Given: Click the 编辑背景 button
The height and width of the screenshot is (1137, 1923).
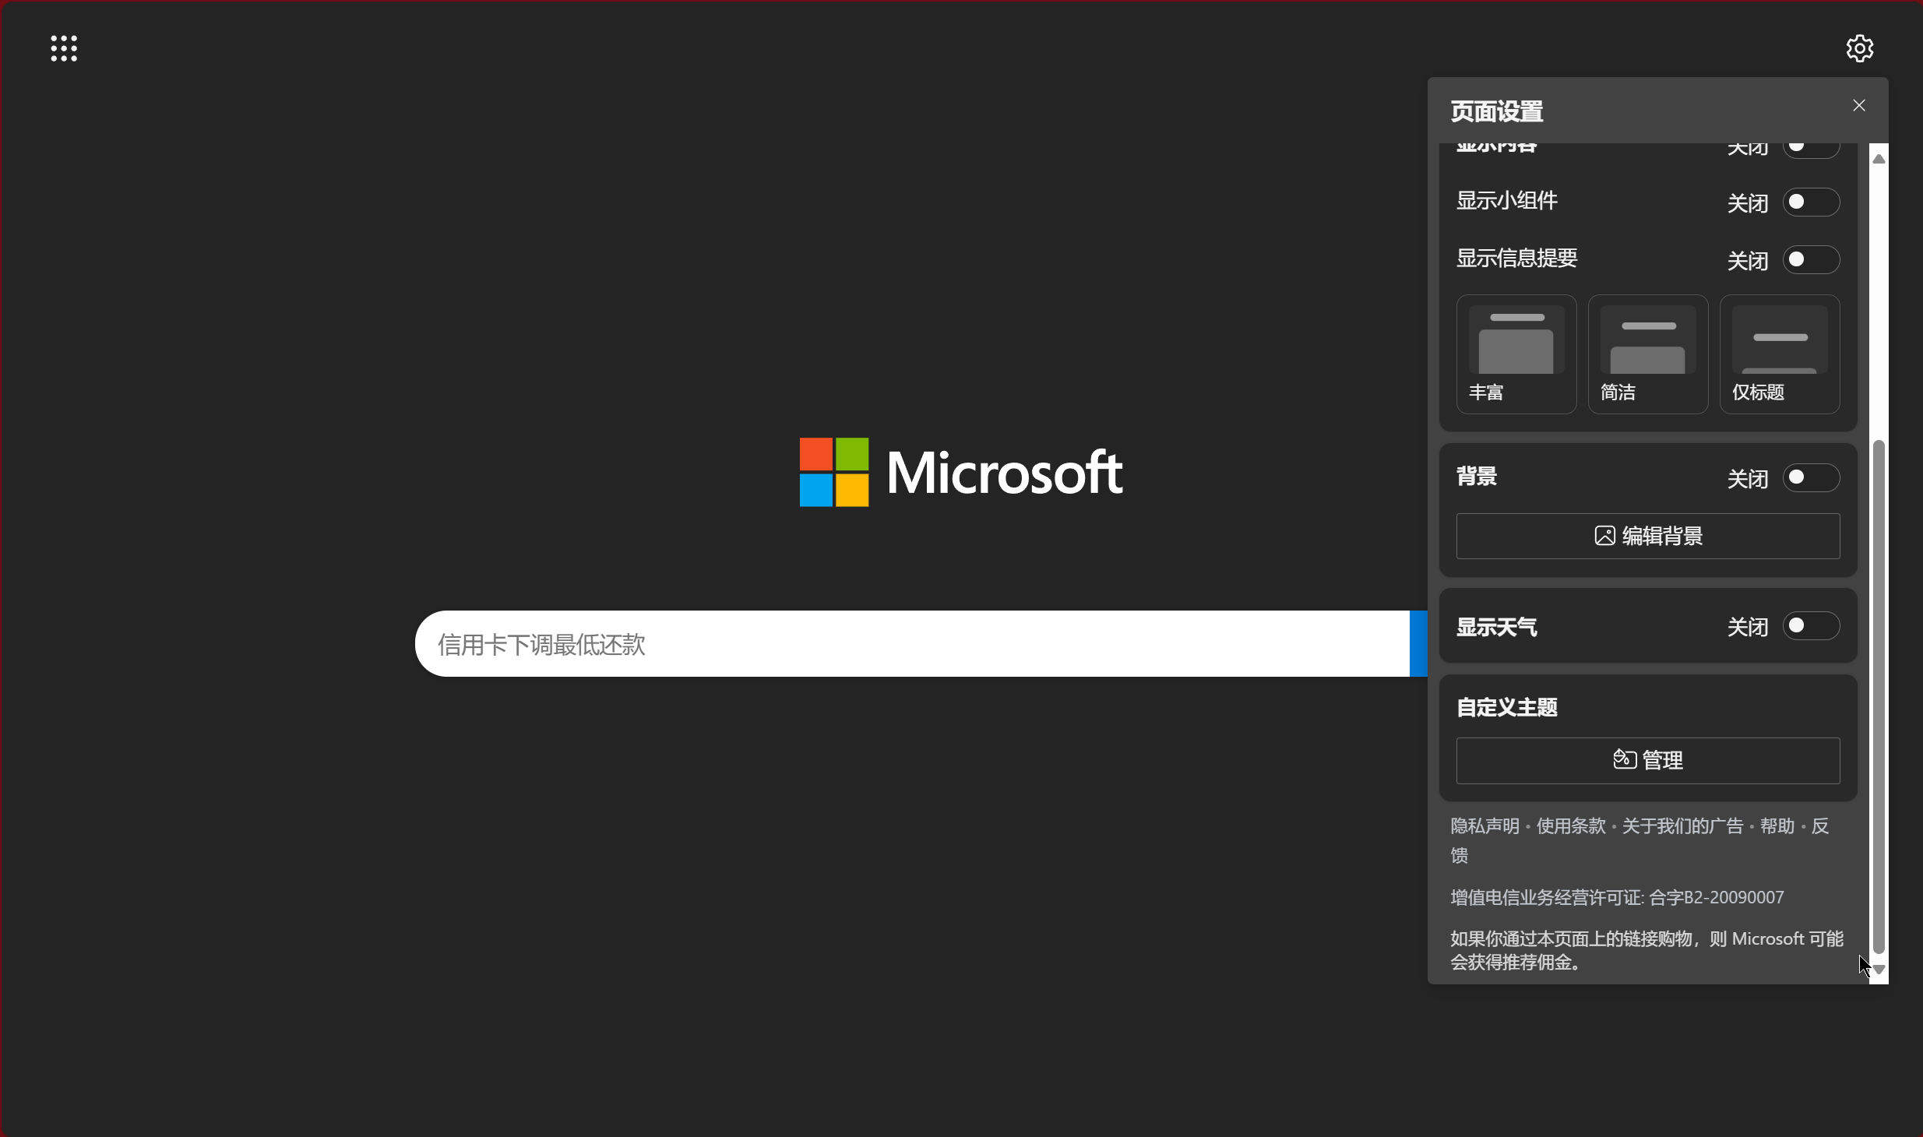Looking at the screenshot, I should coord(1648,536).
